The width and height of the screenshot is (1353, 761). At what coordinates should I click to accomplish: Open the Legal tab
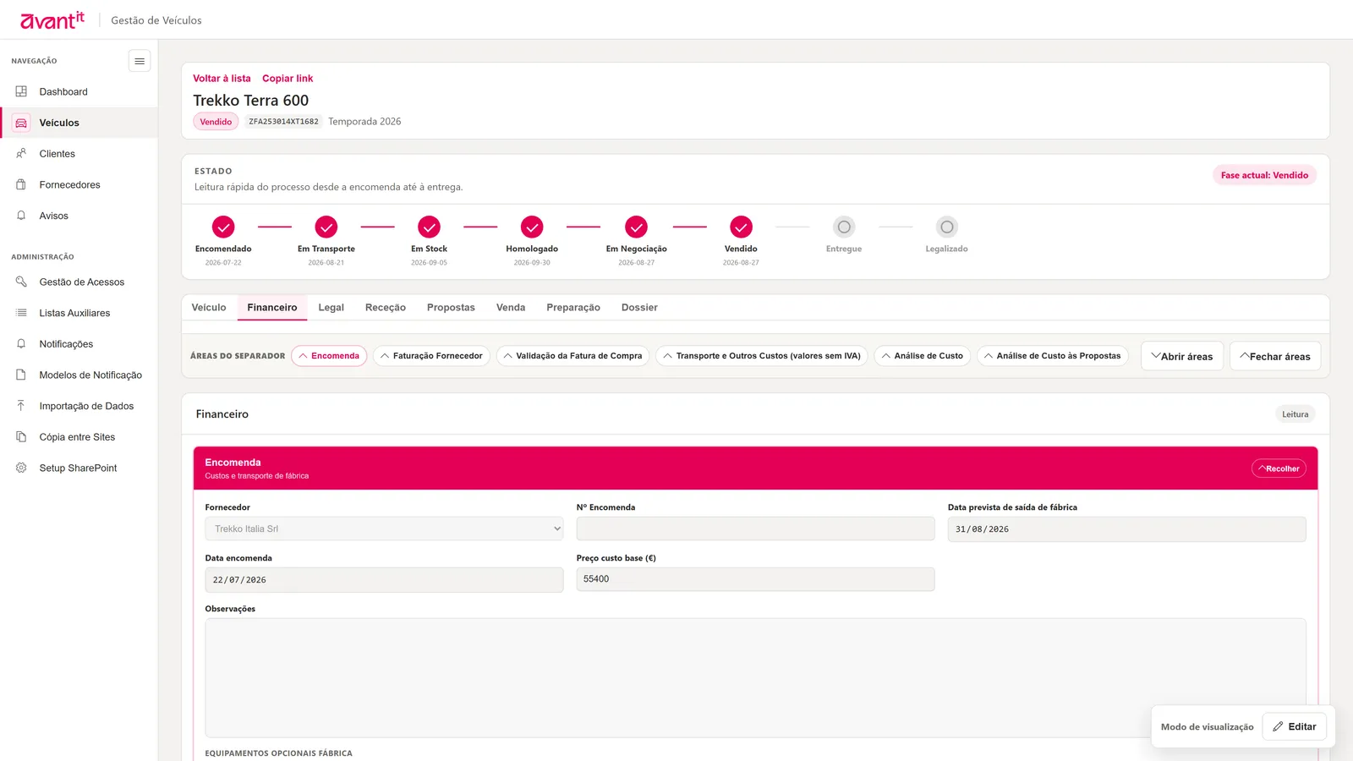point(331,308)
